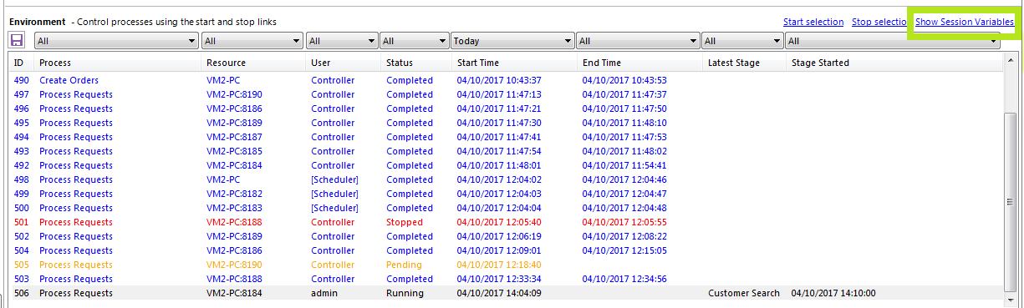Open the Start Time 'Today' filter dropdown
The image size is (1024, 308).
click(x=512, y=40)
